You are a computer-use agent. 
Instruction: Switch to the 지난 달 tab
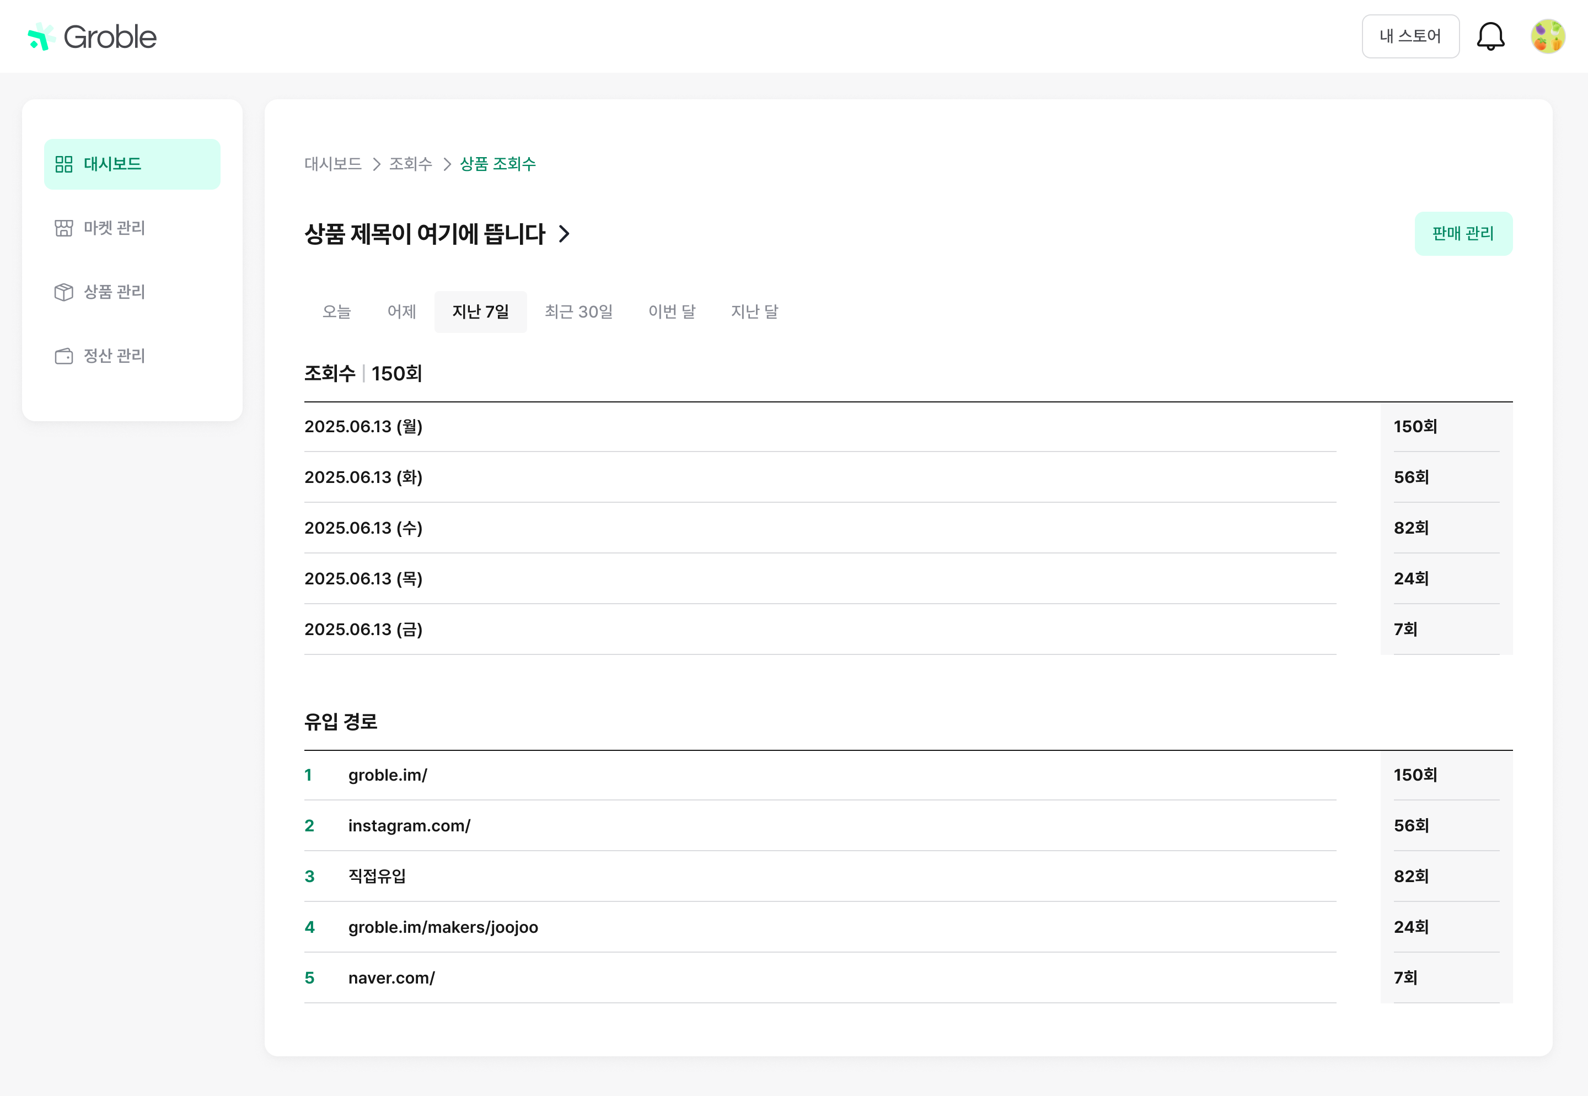click(754, 312)
